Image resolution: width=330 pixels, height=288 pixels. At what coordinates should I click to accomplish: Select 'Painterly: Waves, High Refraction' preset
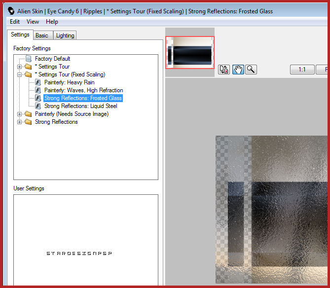click(x=83, y=90)
